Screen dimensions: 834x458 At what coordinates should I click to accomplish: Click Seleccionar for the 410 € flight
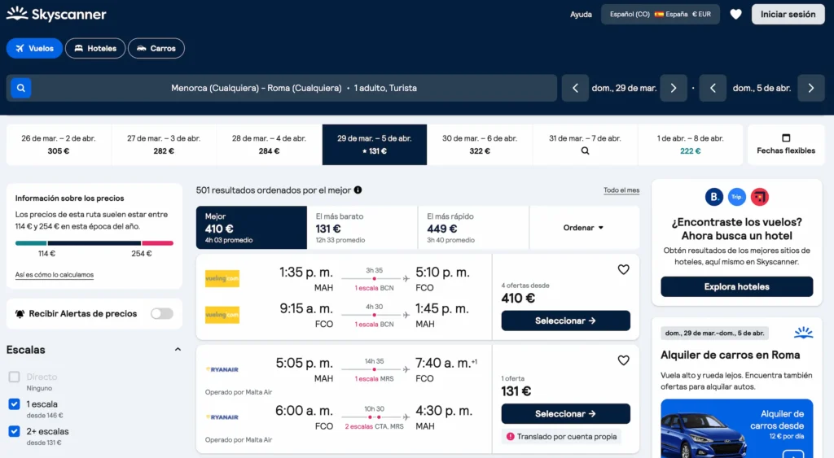point(565,321)
